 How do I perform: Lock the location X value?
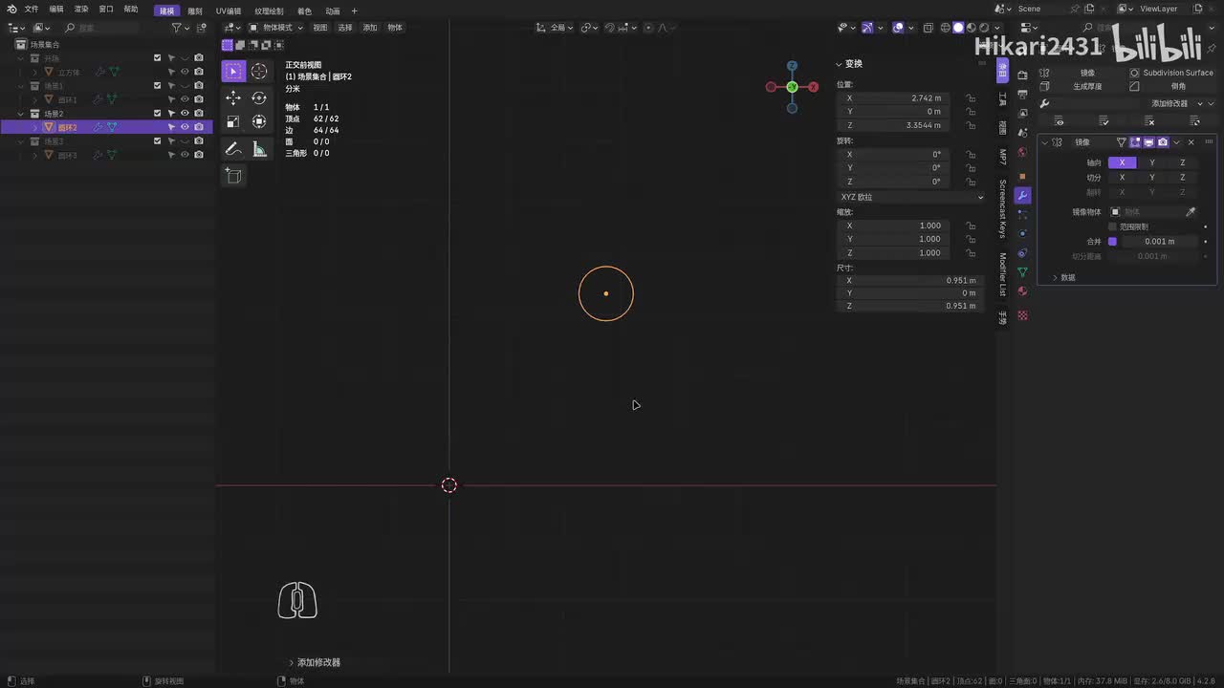pyautogui.click(x=972, y=98)
